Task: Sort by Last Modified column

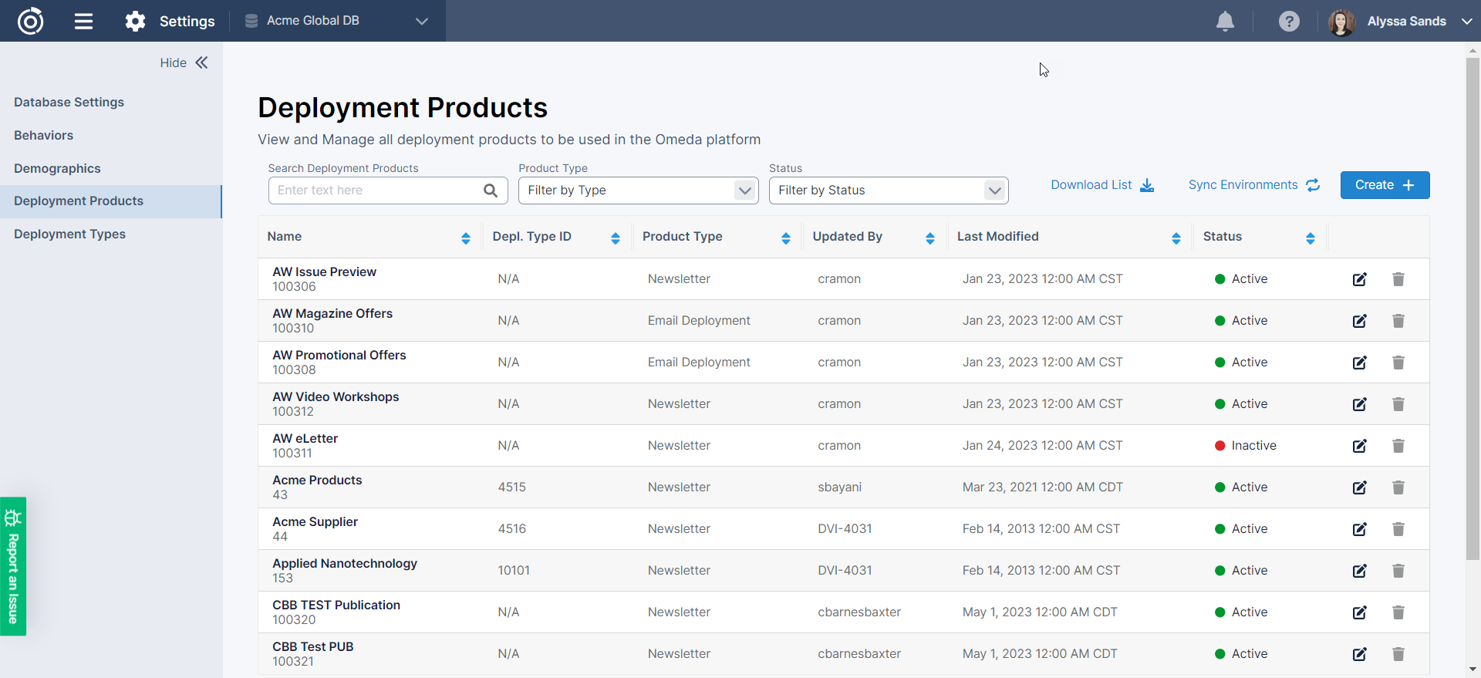Action: pos(1176,238)
